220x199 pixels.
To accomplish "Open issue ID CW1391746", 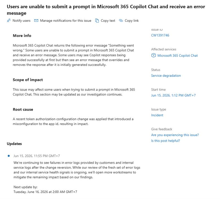I will [160, 35].
